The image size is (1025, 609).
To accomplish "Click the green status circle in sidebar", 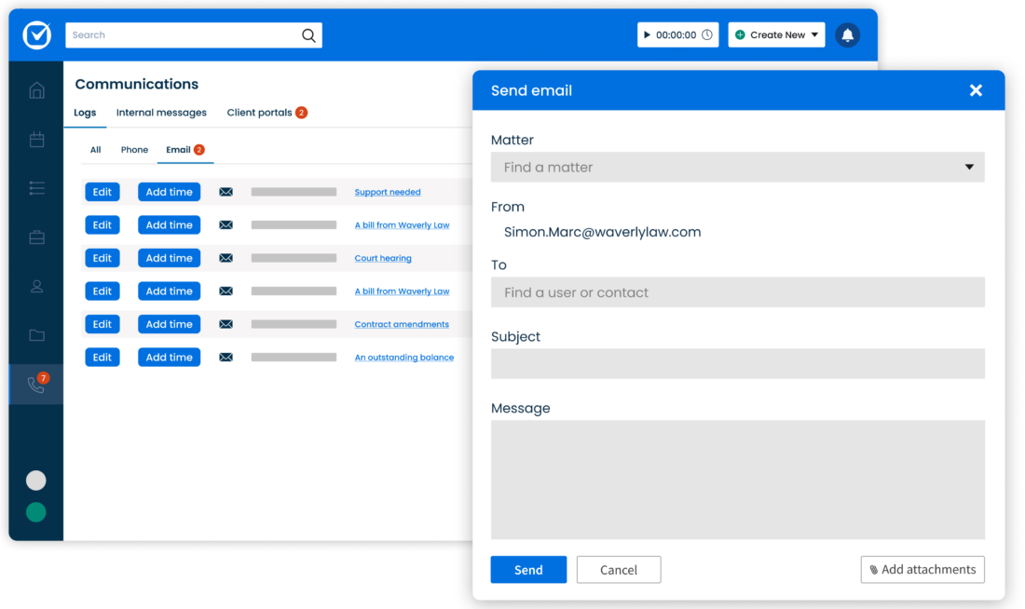I will click(x=36, y=512).
